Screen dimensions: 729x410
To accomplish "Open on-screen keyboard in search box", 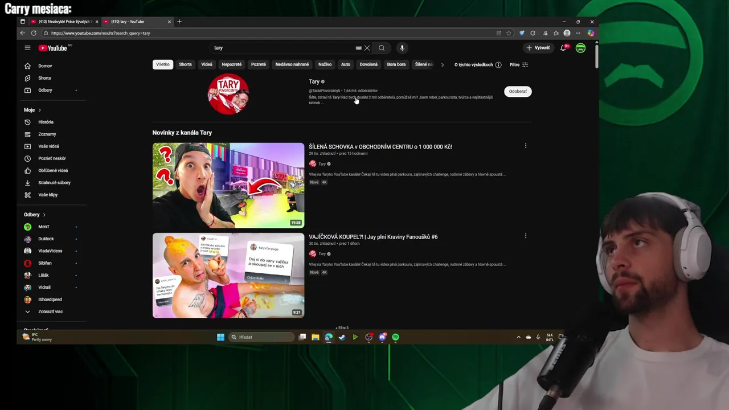I will click(x=358, y=48).
